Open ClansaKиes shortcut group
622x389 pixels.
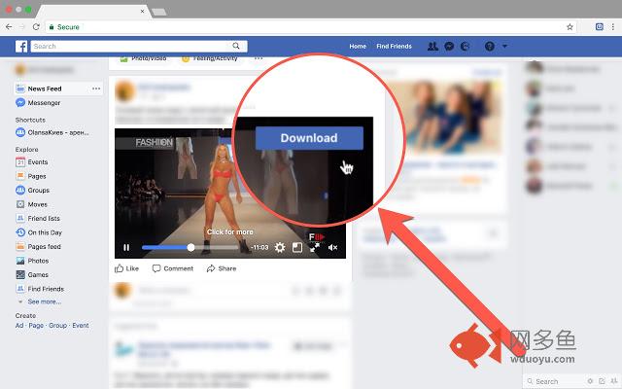coord(52,132)
